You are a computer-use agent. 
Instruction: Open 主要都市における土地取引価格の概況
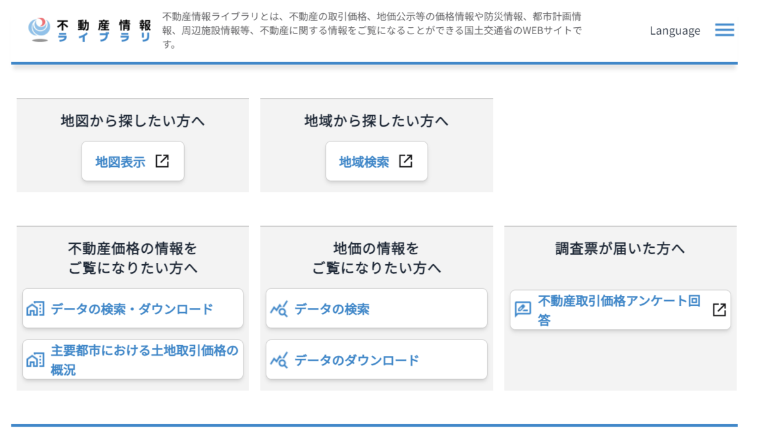133,359
